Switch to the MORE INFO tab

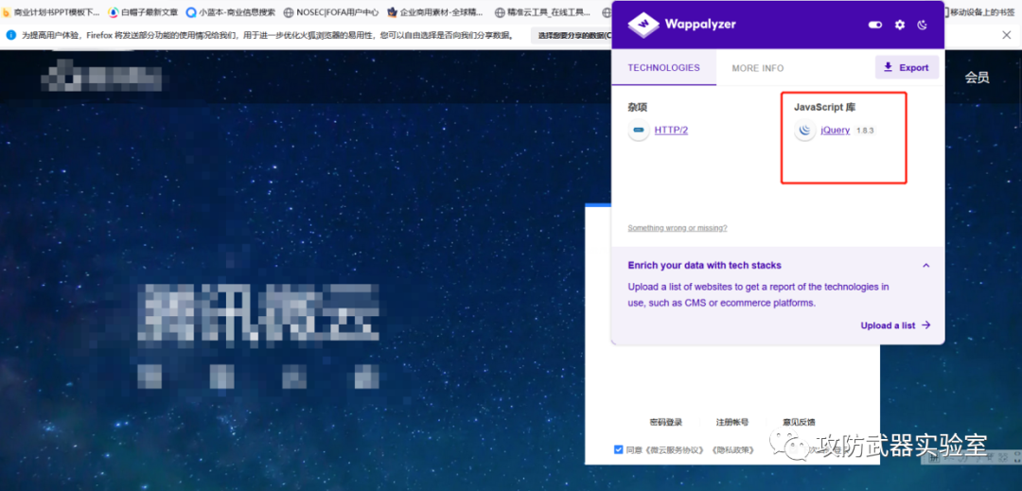click(757, 68)
